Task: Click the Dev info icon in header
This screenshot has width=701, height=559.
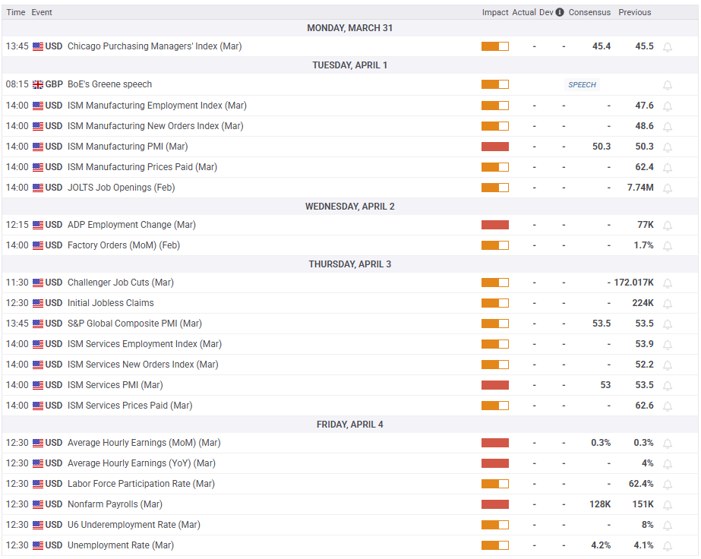Action: pos(560,12)
